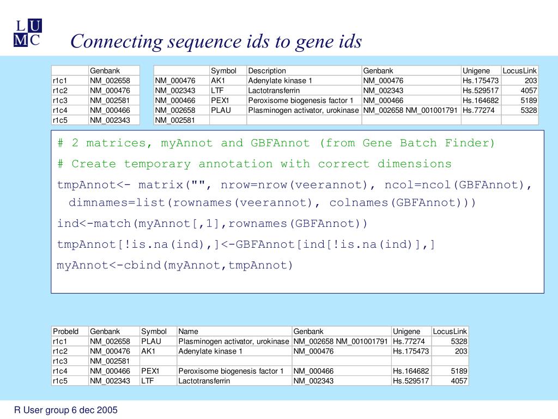The width and height of the screenshot is (558, 419).
Task: Click the 'LocusLink' header in the bottom table
Action: (450, 331)
